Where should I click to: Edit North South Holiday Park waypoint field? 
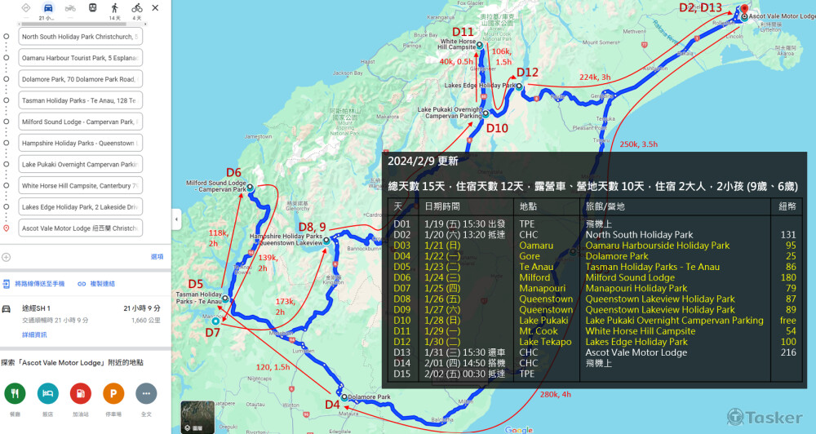pyautogui.click(x=81, y=37)
